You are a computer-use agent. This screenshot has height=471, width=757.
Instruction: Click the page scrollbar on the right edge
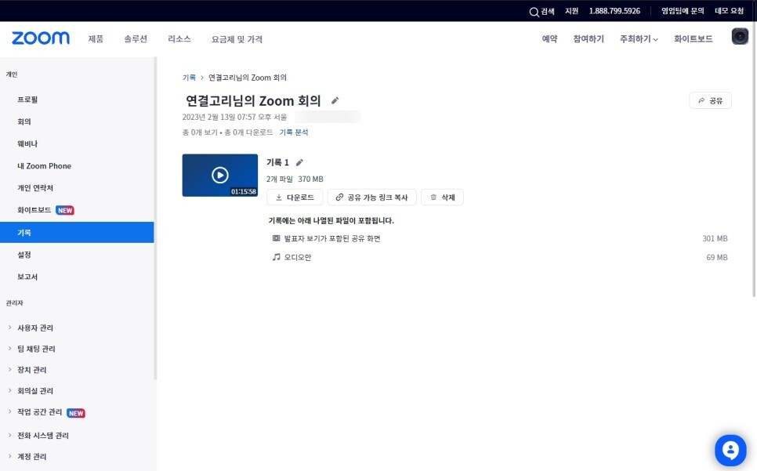point(755,159)
